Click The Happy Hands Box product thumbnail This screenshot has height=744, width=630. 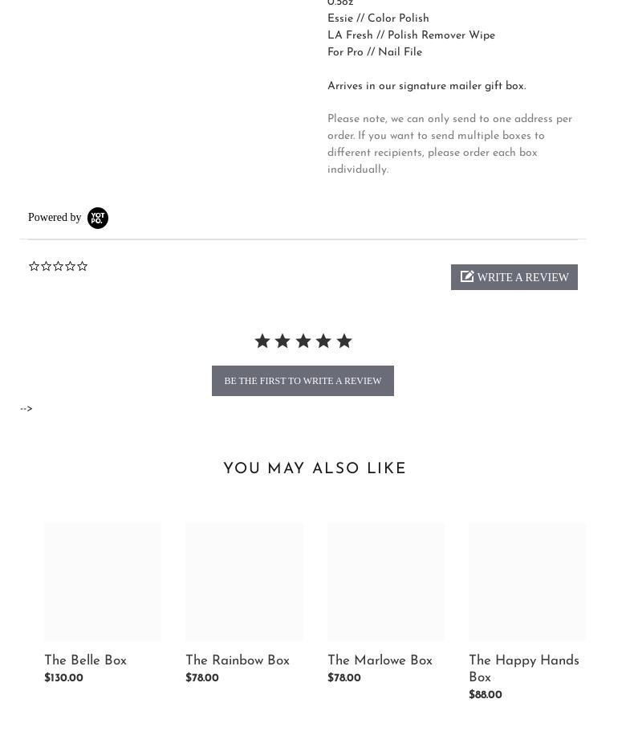tap(527, 582)
